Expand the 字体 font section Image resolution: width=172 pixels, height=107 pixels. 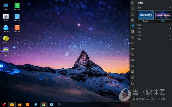[154, 39]
